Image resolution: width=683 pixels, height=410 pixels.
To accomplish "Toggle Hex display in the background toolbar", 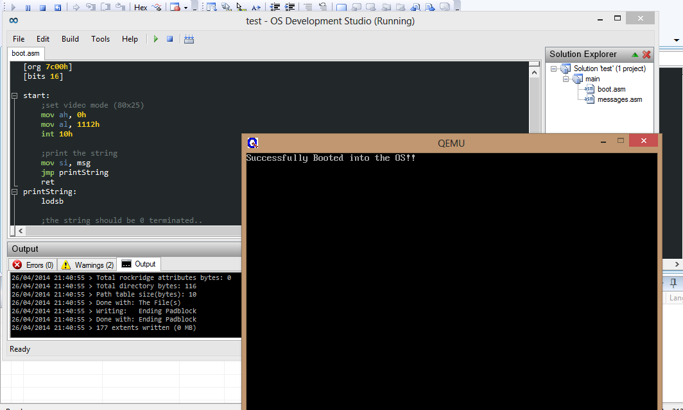I will click(x=140, y=8).
